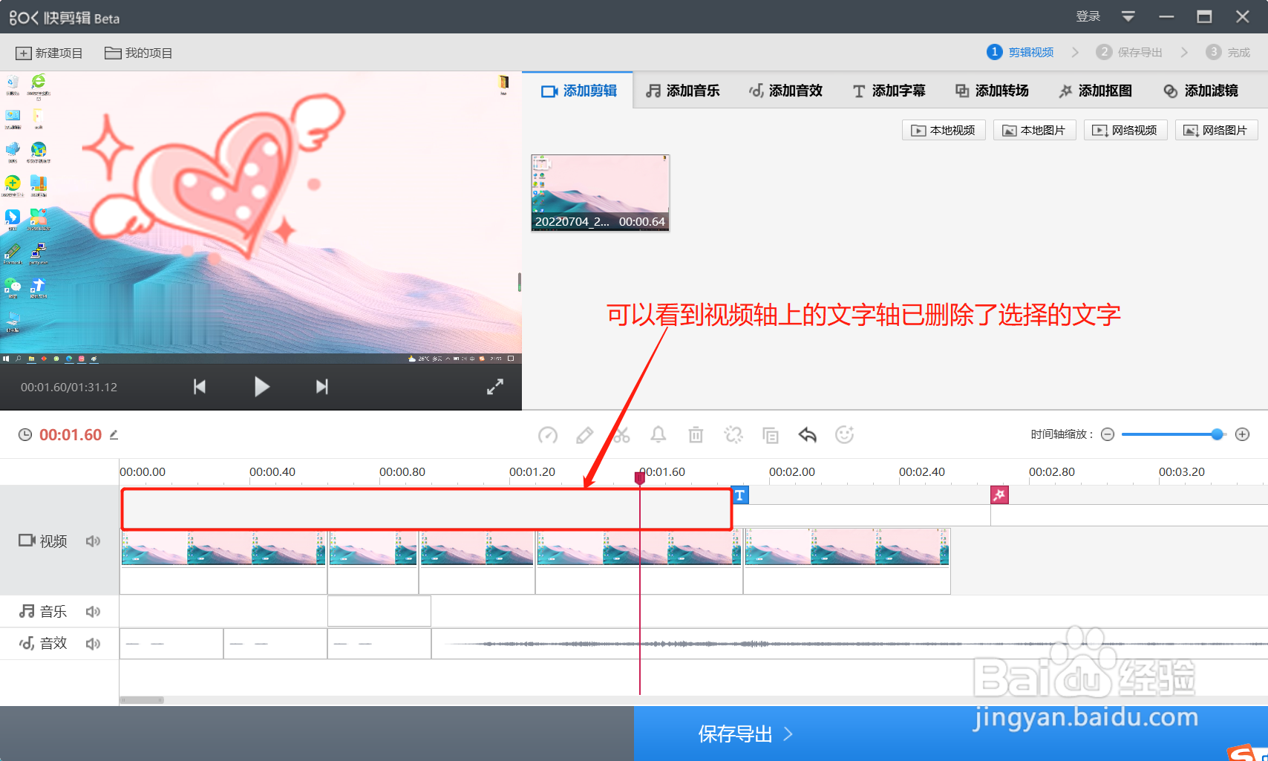Expand preview to fullscreen
This screenshot has height=761, width=1268.
pos(495,387)
